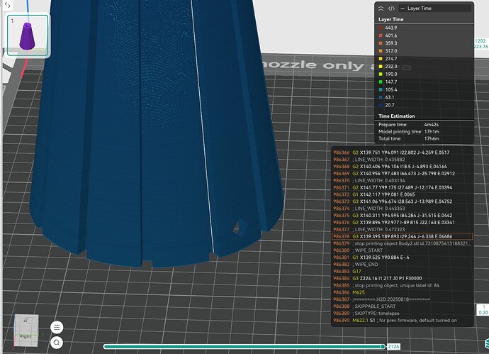This screenshot has width=489, height=354.
Task: Click the 147.7 green legend swatch
Action: coord(381,82)
